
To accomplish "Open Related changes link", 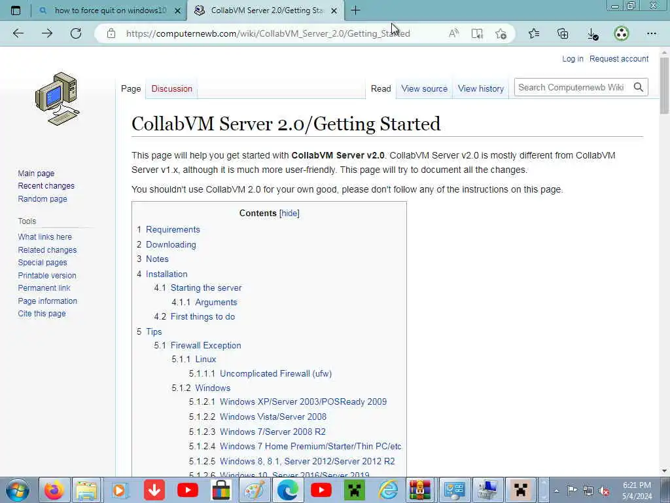I will (47, 250).
